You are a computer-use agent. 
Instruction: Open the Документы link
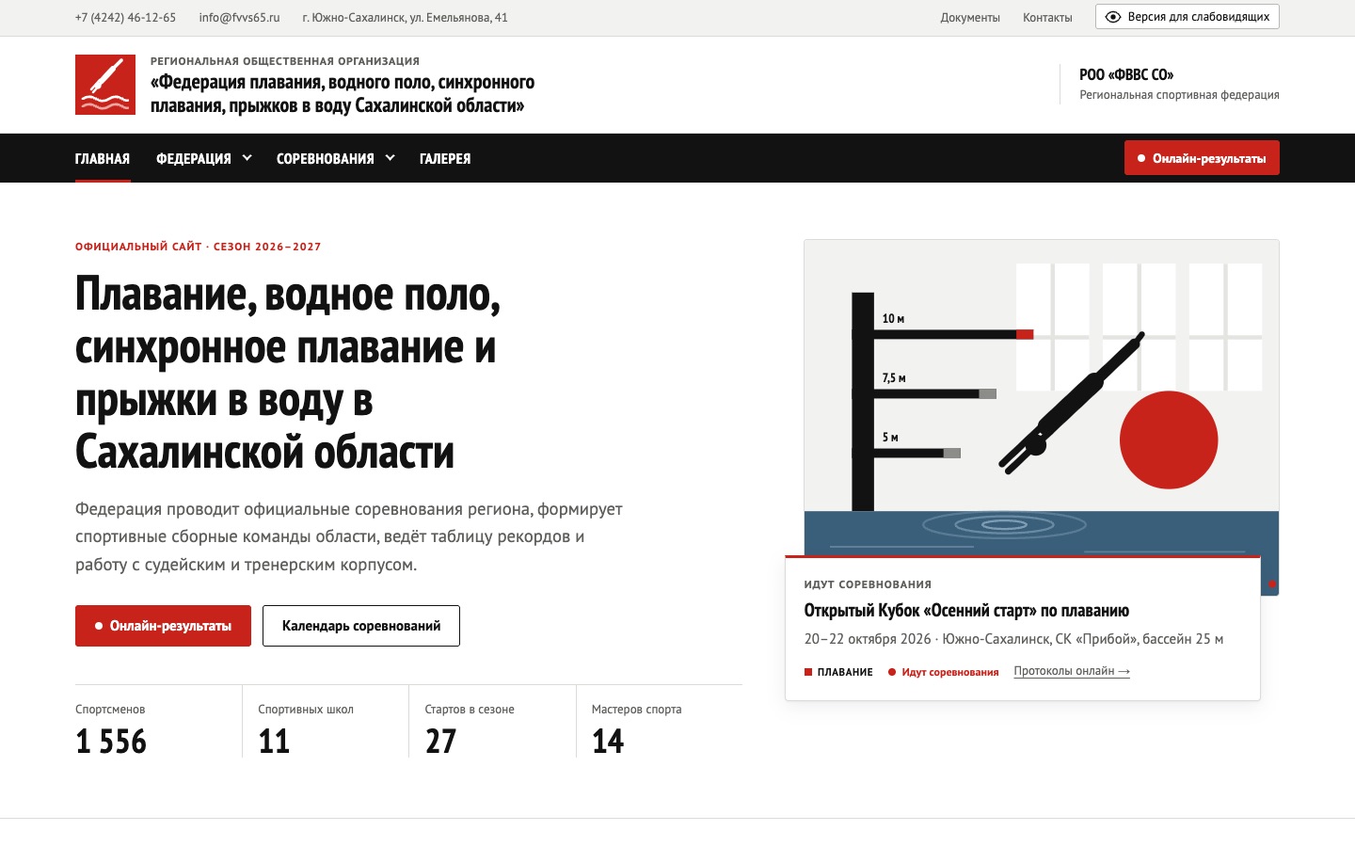970,18
